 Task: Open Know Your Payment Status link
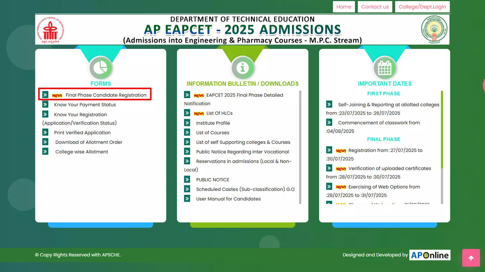tap(85, 105)
